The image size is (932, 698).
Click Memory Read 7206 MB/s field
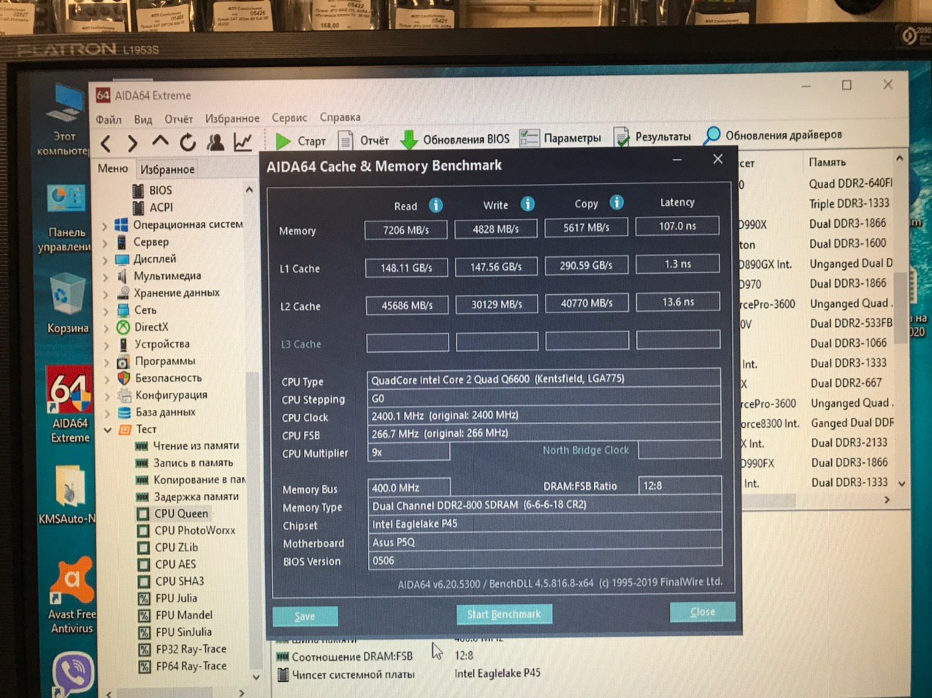[406, 230]
